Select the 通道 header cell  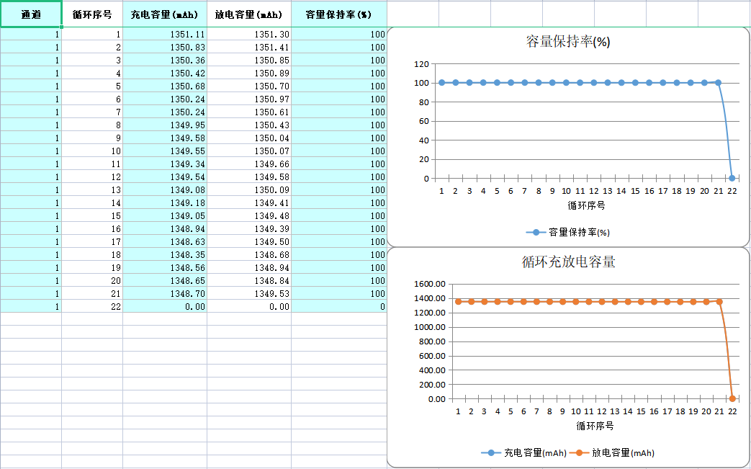[31, 14]
